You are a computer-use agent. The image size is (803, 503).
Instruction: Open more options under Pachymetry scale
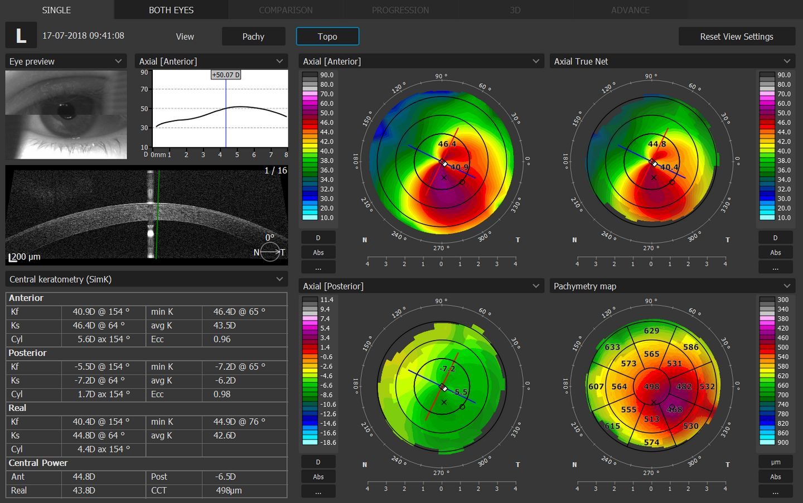775,492
